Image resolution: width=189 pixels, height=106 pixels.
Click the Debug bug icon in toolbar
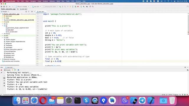click(63, 6)
